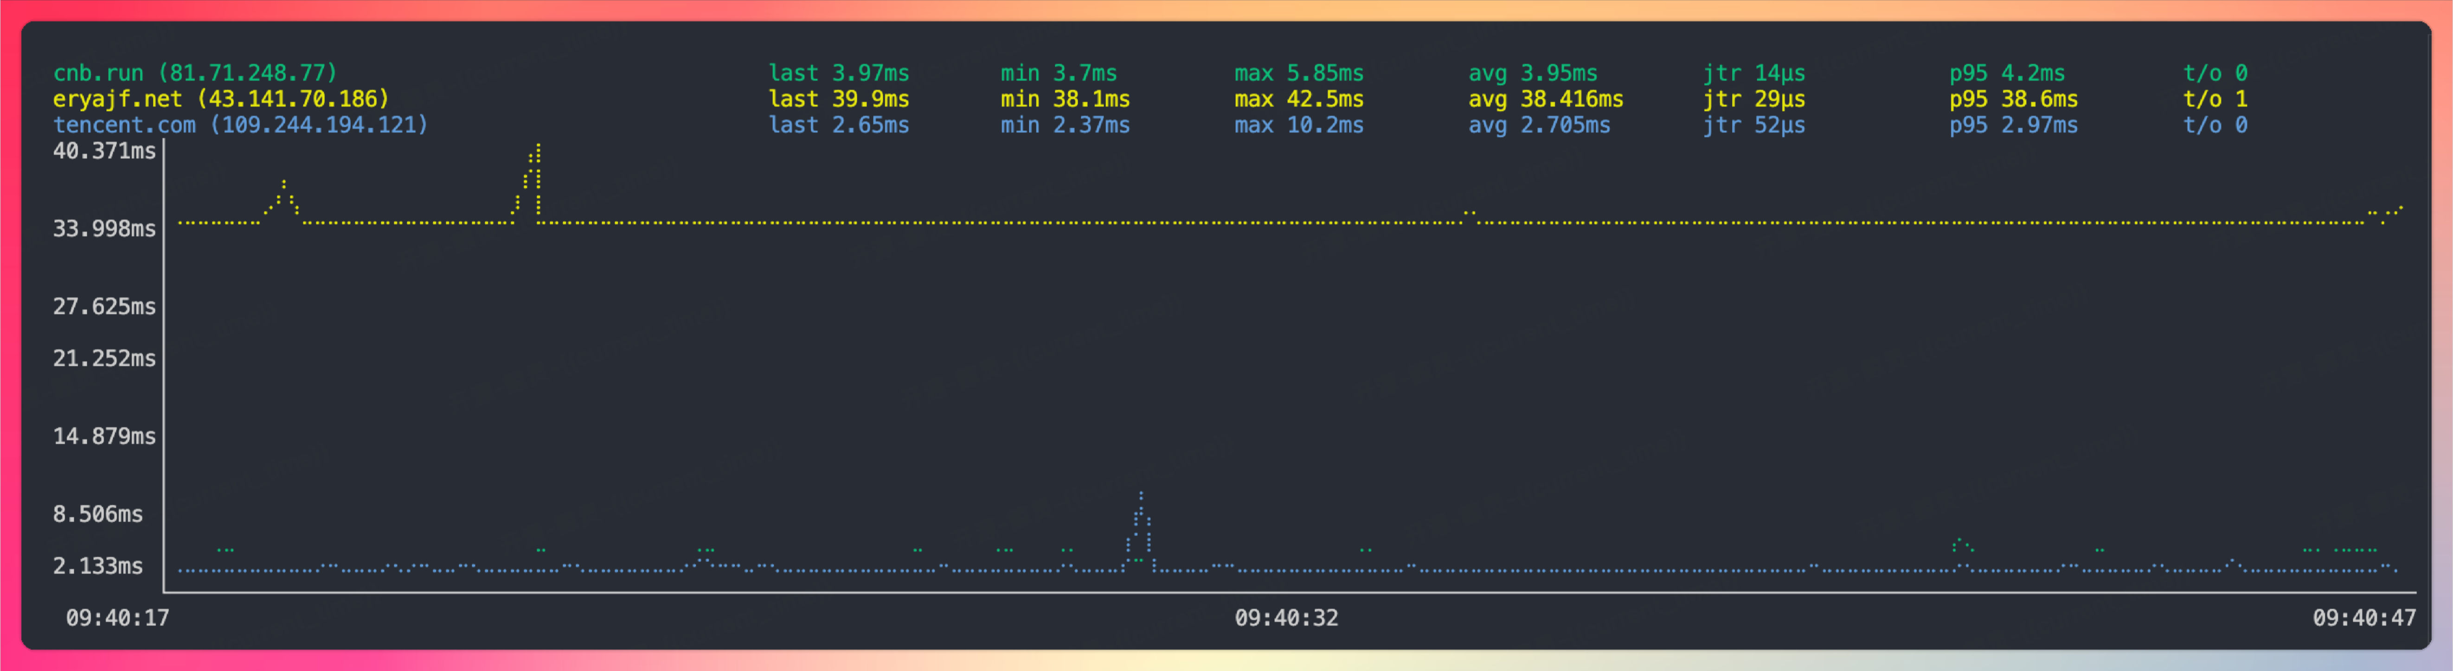
Task: Click the 09:40:32 time marker
Action: coord(1285,619)
